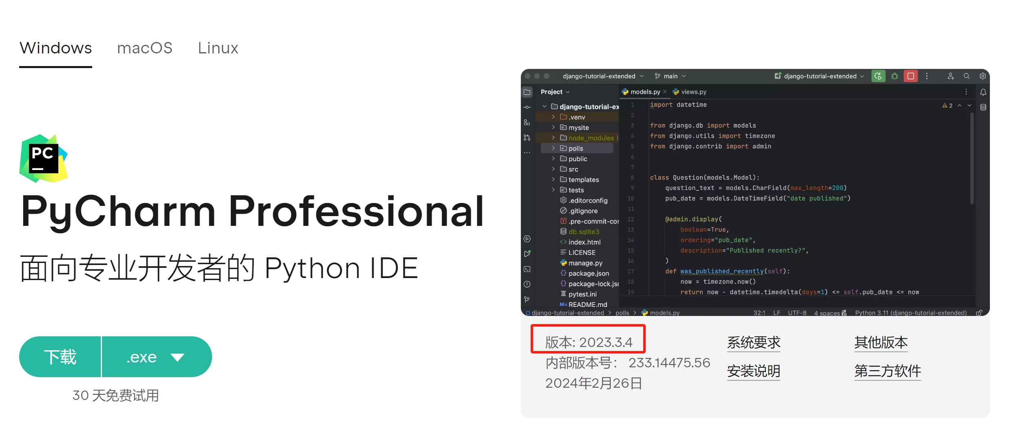Viewport: 1016px width, 435px height.
Task: Open the 系统要求 link
Action: [x=753, y=342]
